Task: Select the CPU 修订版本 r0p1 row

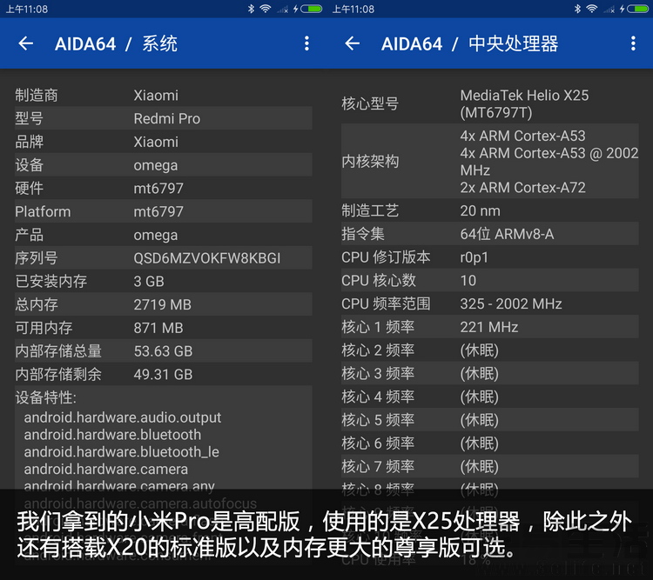Action: [x=489, y=257]
